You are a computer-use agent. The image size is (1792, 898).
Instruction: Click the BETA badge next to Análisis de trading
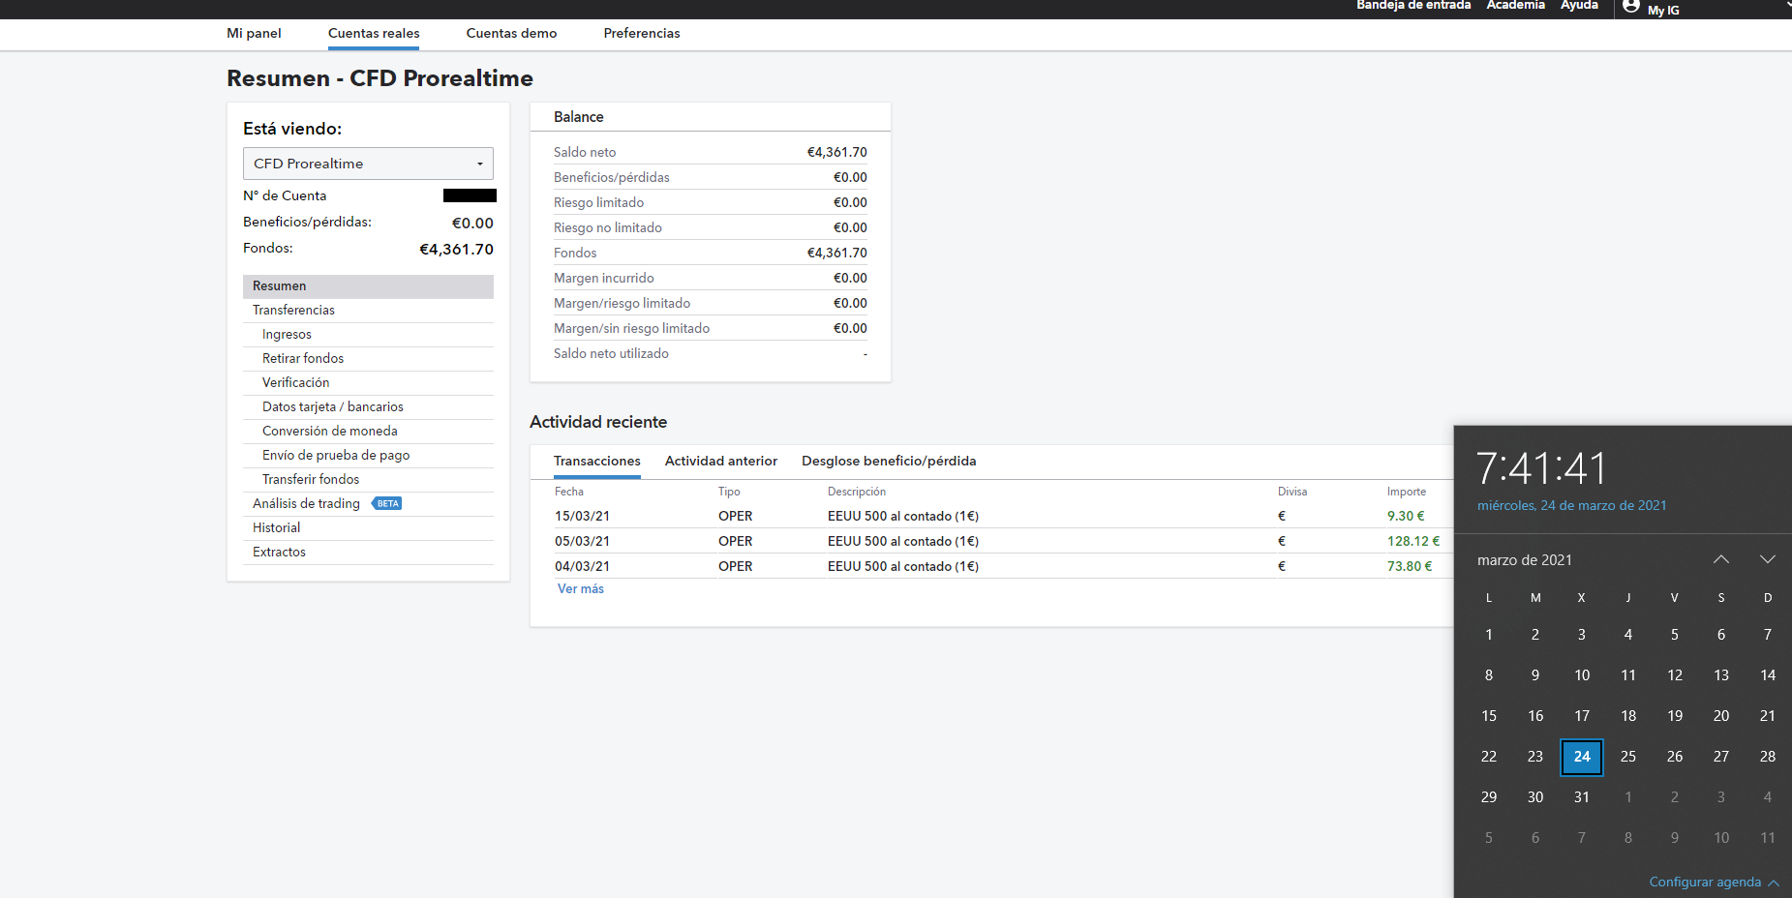(x=387, y=504)
